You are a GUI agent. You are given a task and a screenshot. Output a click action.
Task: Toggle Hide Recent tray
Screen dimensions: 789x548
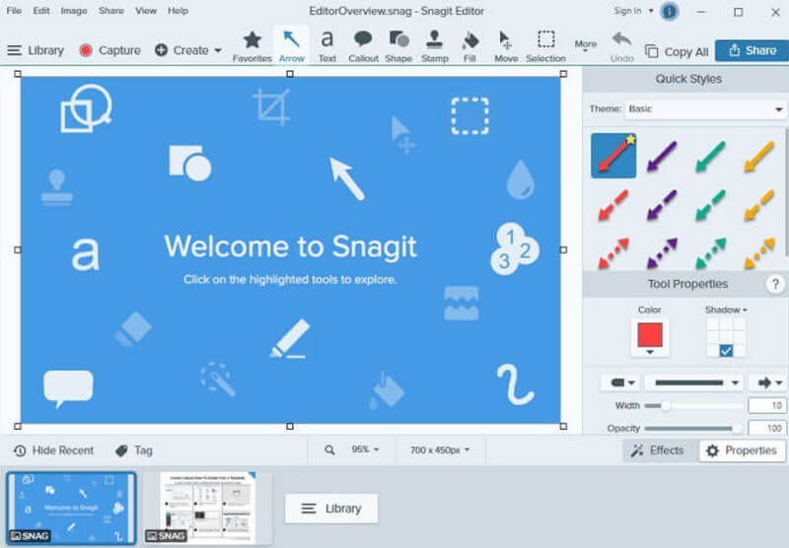[x=54, y=450]
